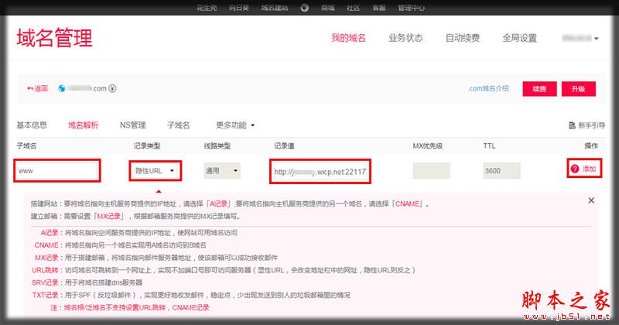
Task: Open the NS管理 tab
Action: [132, 125]
